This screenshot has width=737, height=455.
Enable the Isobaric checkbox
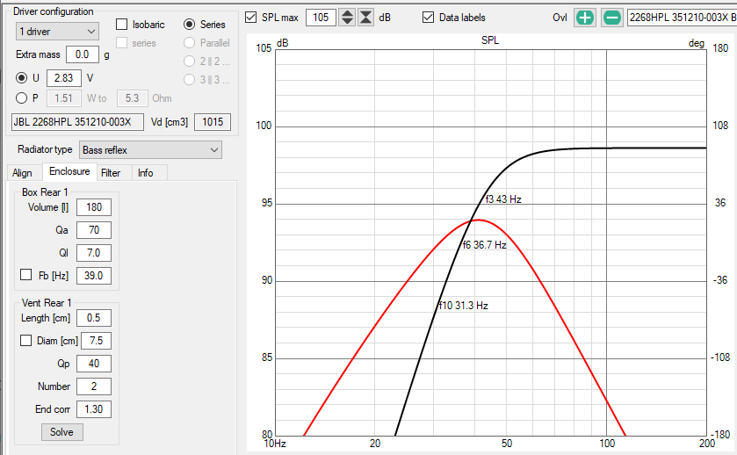point(122,24)
